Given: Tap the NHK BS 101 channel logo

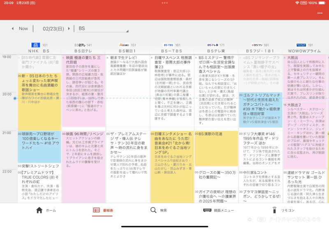Looking at the screenshot, I should tap(36, 45).
